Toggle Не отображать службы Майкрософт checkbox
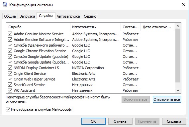Viewport: 189px width, 127px height. 8,109
